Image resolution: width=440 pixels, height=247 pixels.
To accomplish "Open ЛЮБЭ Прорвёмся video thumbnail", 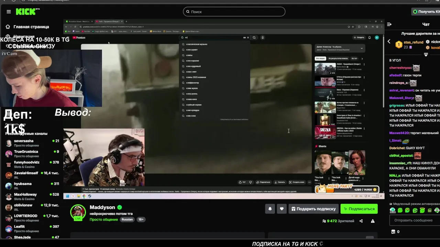I will pyautogui.click(x=325, y=69).
